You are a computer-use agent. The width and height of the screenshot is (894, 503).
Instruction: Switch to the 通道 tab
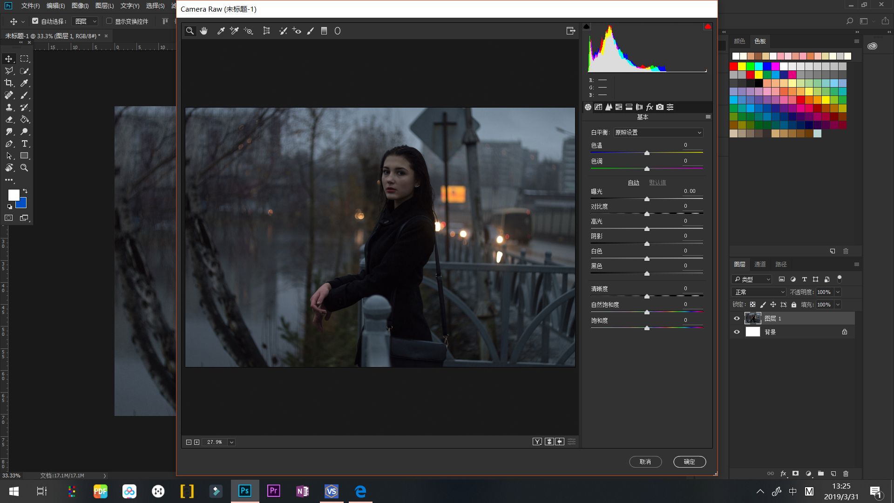pos(760,265)
